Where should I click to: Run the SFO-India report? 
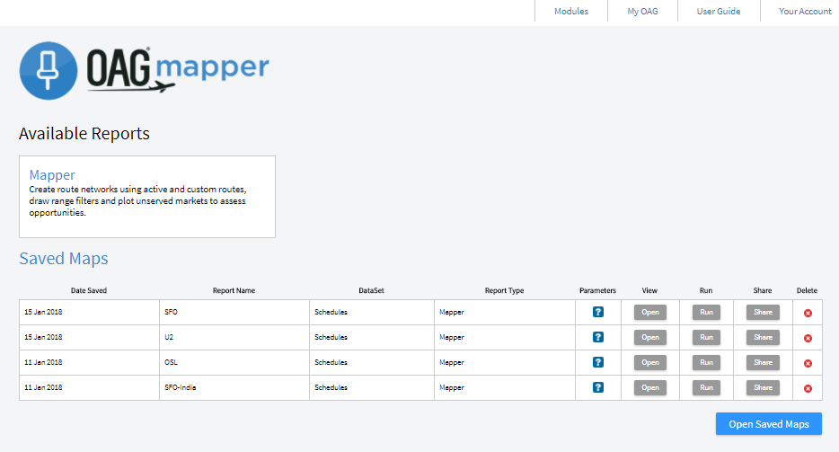tap(706, 387)
